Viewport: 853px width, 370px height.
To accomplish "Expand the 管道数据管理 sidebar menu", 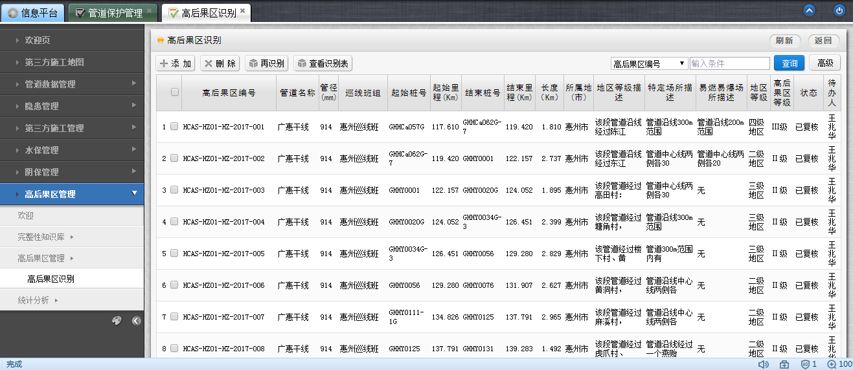I will [x=72, y=84].
